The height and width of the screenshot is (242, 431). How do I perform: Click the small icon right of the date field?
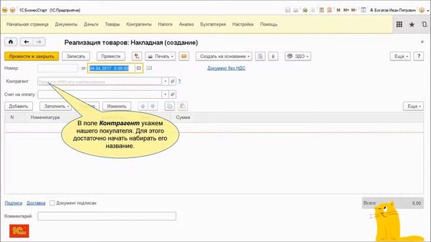(x=149, y=68)
